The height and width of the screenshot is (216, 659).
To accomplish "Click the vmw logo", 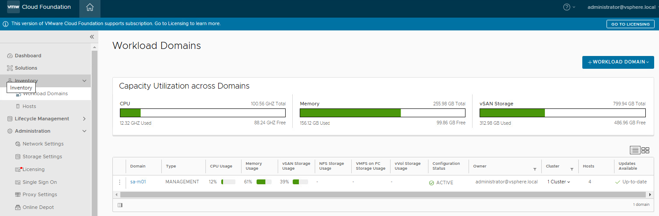I will pos(13,7).
